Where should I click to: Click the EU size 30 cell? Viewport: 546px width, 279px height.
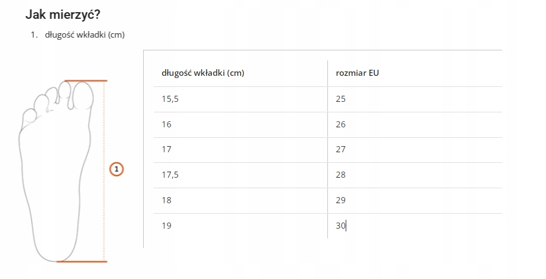(341, 225)
